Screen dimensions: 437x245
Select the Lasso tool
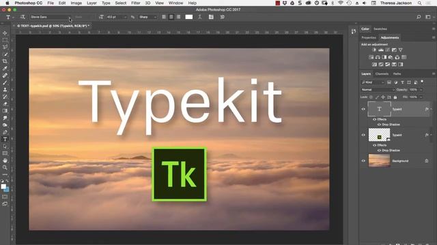5,47
